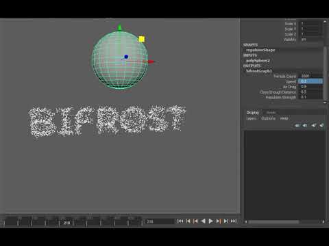This screenshot has width=329, height=246.
Task: Click the red X-axis arrow handle
Action: [x=151, y=61]
